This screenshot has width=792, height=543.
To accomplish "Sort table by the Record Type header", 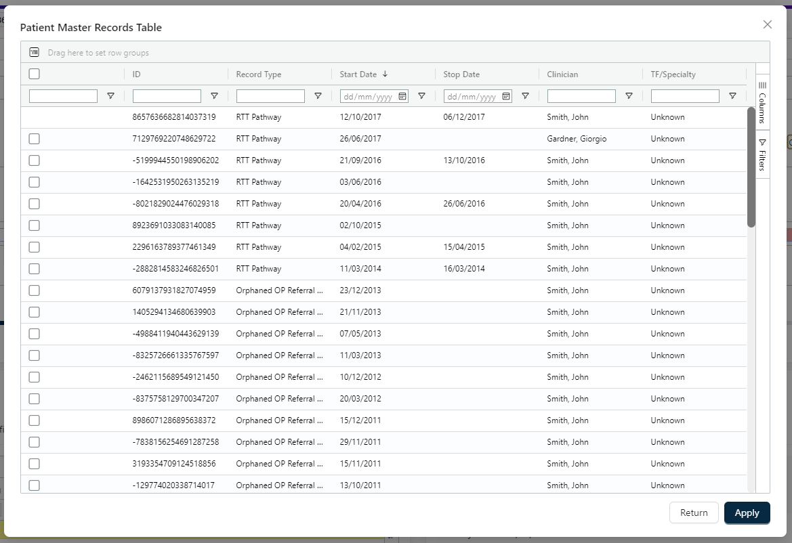I will [x=258, y=74].
